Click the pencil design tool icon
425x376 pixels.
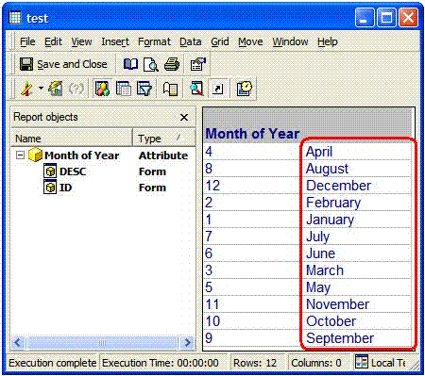(x=26, y=89)
